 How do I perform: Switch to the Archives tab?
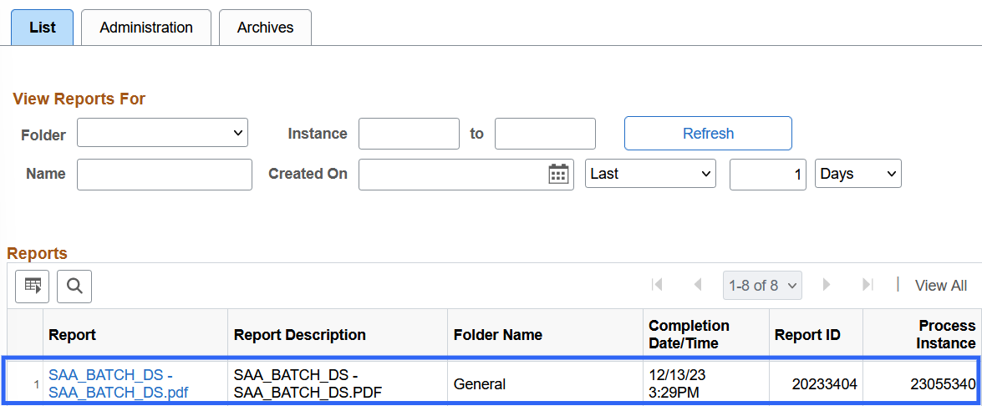click(x=265, y=28)
